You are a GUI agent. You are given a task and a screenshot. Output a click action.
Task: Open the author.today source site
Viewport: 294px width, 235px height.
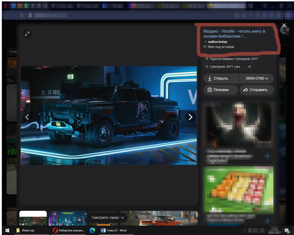click(x=218, y=42)
